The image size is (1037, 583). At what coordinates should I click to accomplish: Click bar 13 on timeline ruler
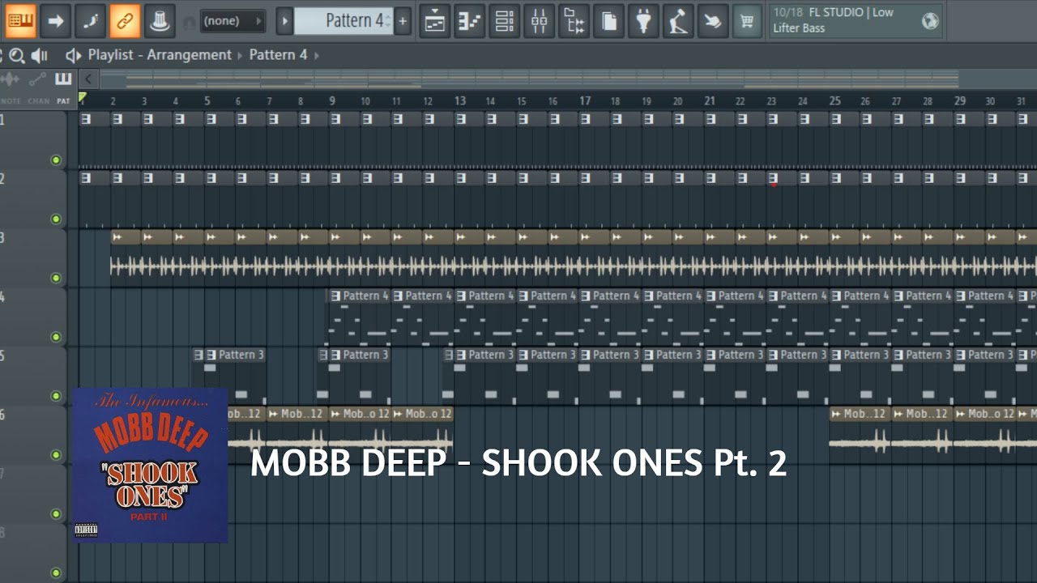pyautogui.click(x=459, y=101)
